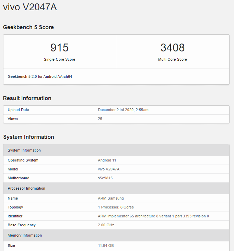Select the '2.00 GHz' frequency value

pos(106,225)
